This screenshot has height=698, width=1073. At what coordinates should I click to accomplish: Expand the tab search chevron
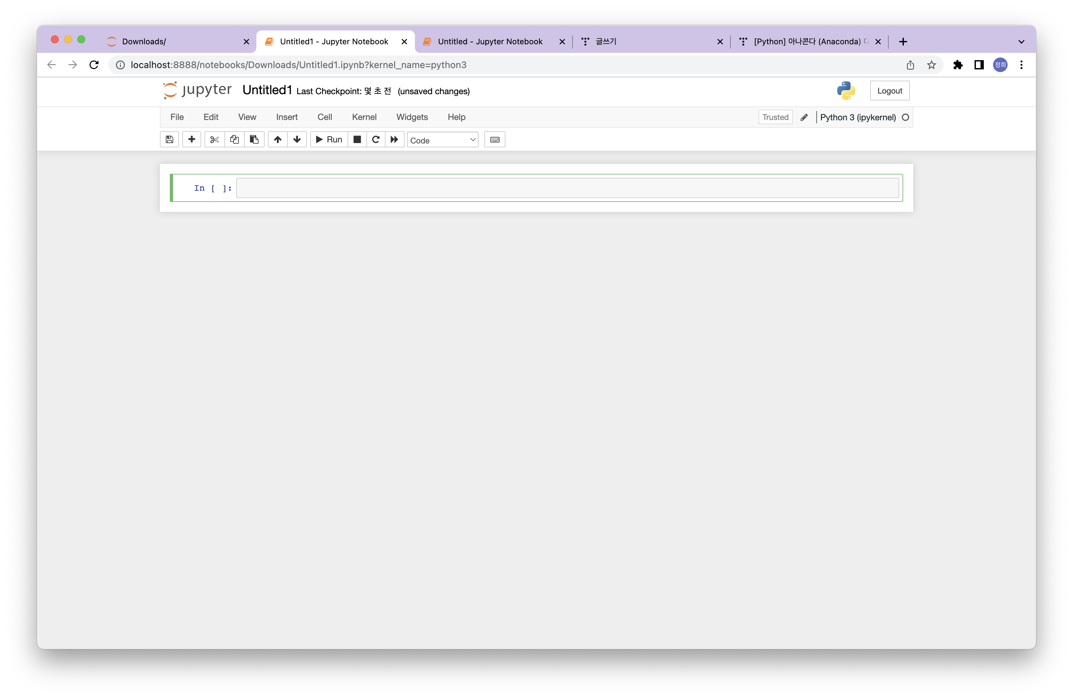pyautogui.click(x=1021, y=42)
